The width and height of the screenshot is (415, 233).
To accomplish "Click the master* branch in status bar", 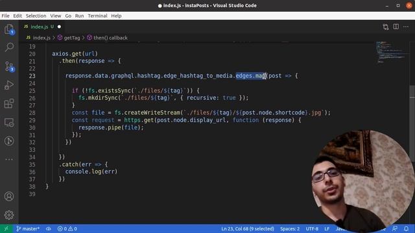I will (28, 228).
